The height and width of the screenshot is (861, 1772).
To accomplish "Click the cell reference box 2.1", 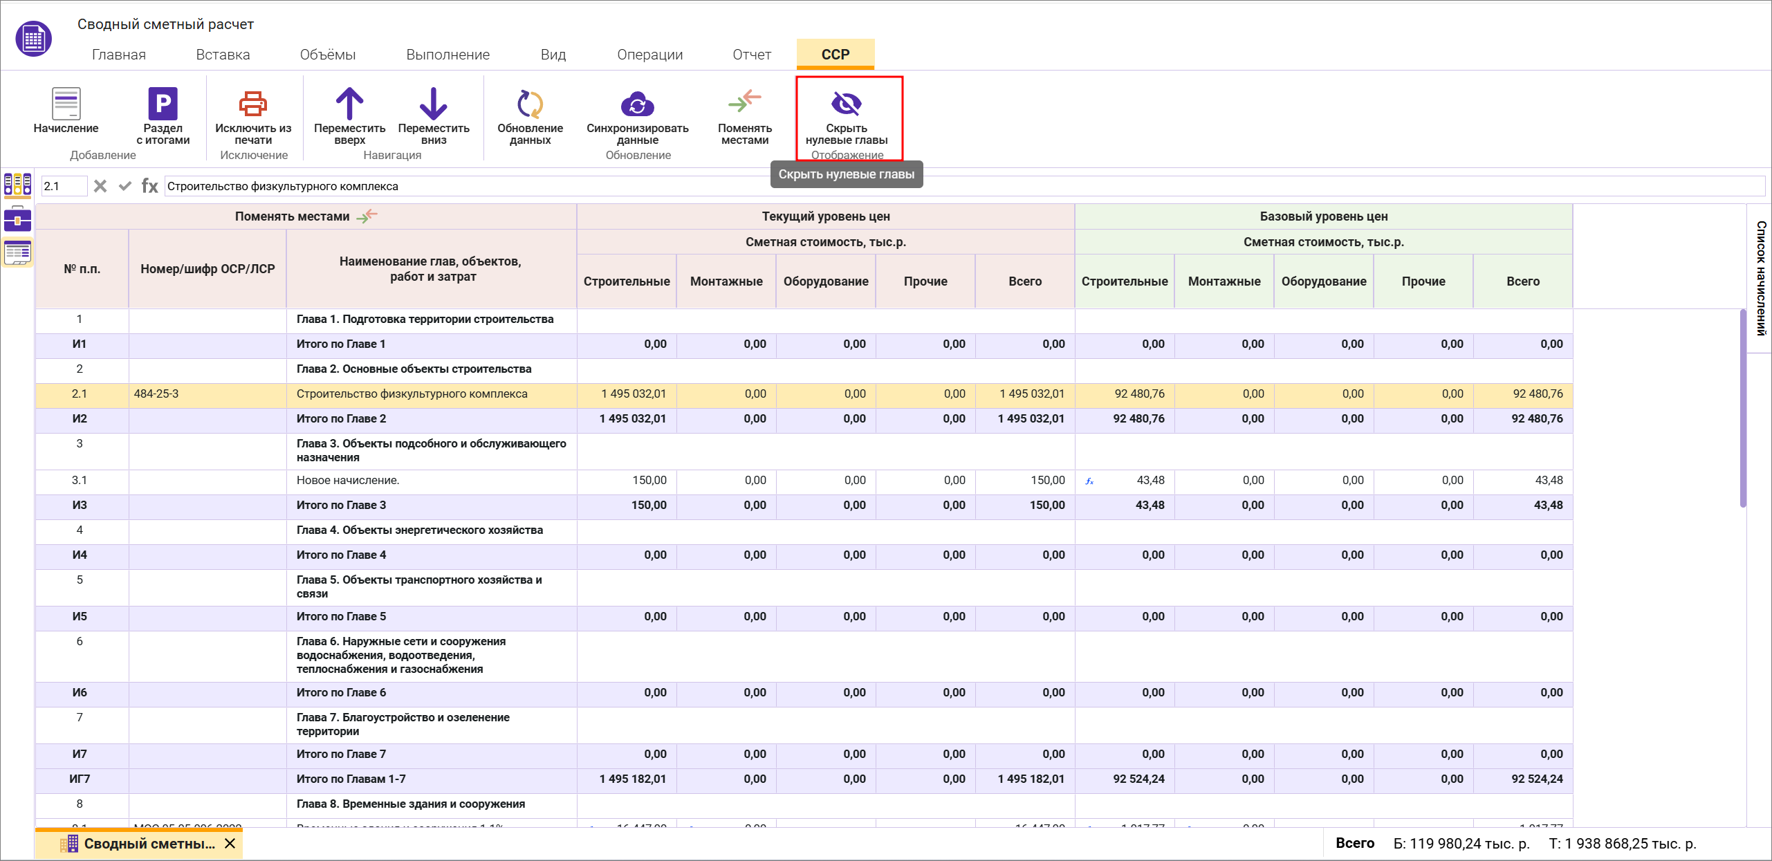I will (x=64, y=186).
